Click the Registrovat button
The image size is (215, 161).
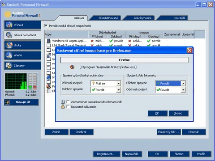pos(107,154)
